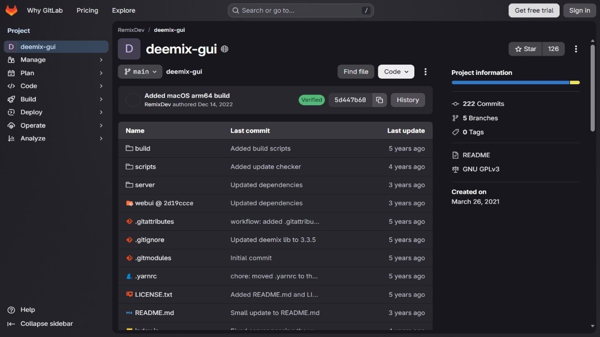The height and width of the screenshot is (337, 600).
Task: Open Explore in top navigation
Action: [124, 10]
